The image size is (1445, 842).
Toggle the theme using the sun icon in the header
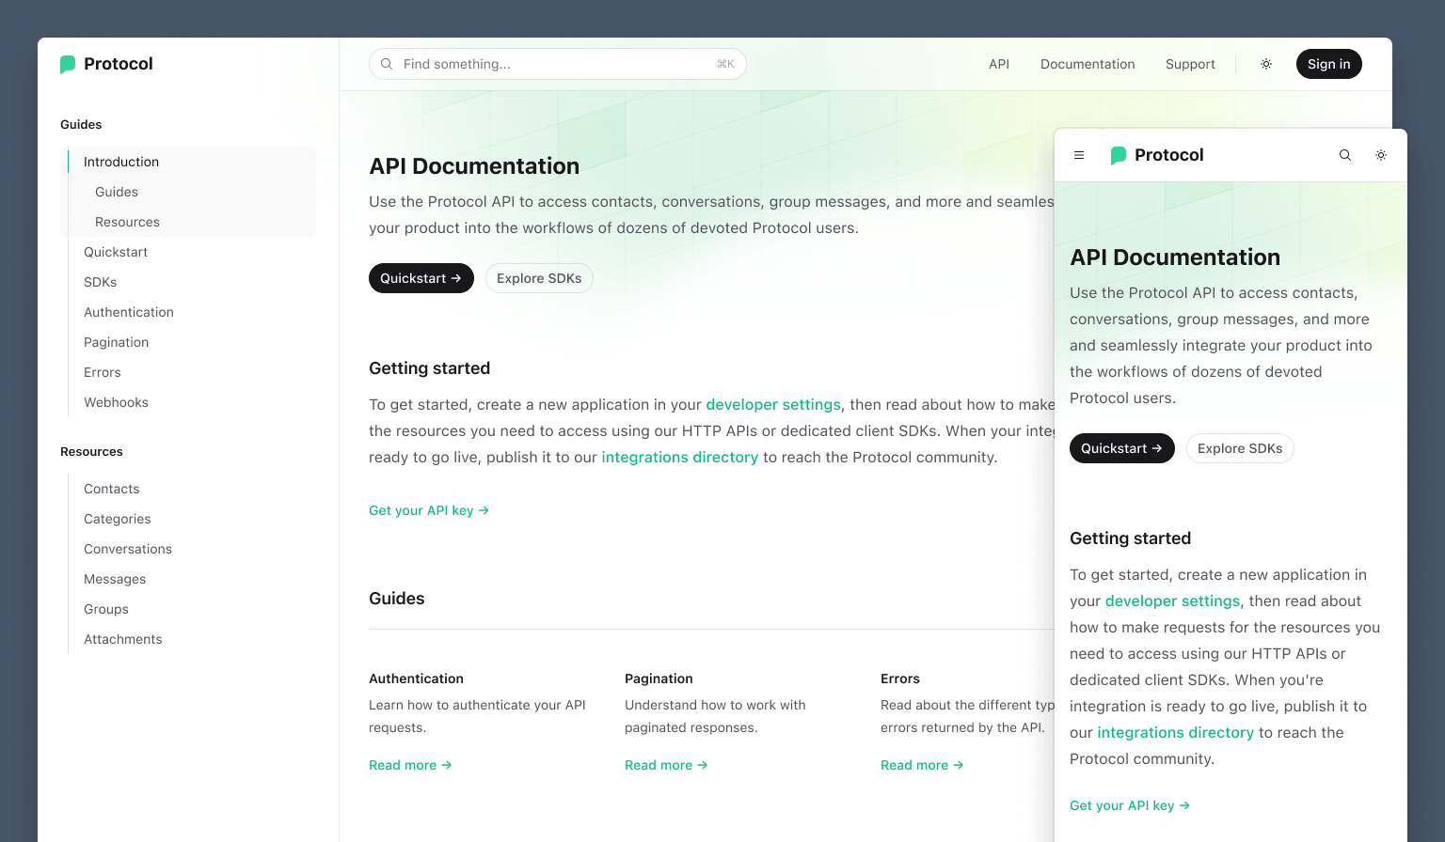tap(1266, 64)
